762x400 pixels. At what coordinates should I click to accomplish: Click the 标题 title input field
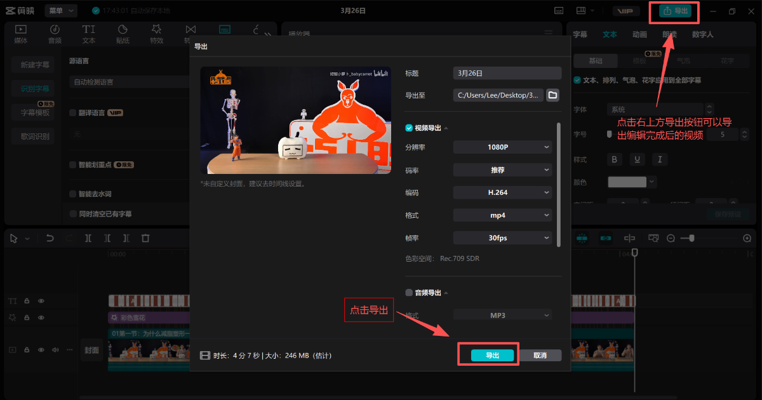tap(507, 74)
